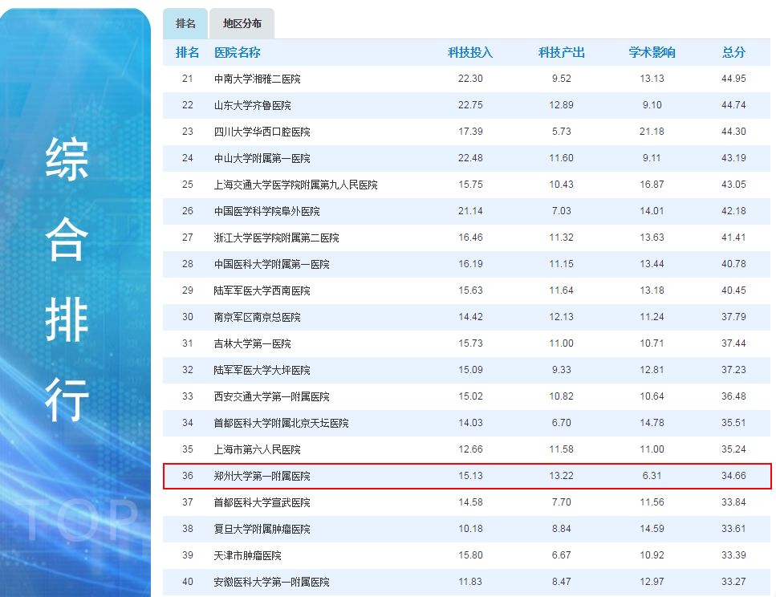The height and width of the screenshot is (597, 776).
Task: Open the 地区分布 tab
Action: 242,23
